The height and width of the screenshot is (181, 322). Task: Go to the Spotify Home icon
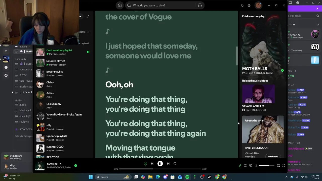coord(120,5)
